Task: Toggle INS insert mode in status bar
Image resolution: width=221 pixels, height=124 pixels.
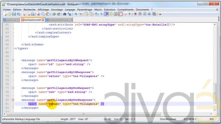Action: click(212, 119)
